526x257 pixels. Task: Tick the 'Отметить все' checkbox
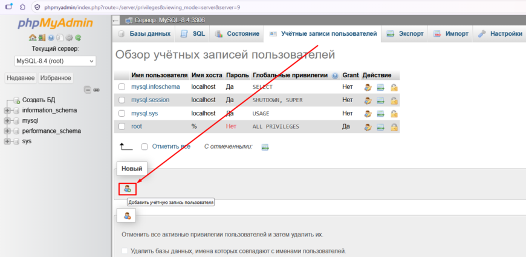[x=144, y=147]
